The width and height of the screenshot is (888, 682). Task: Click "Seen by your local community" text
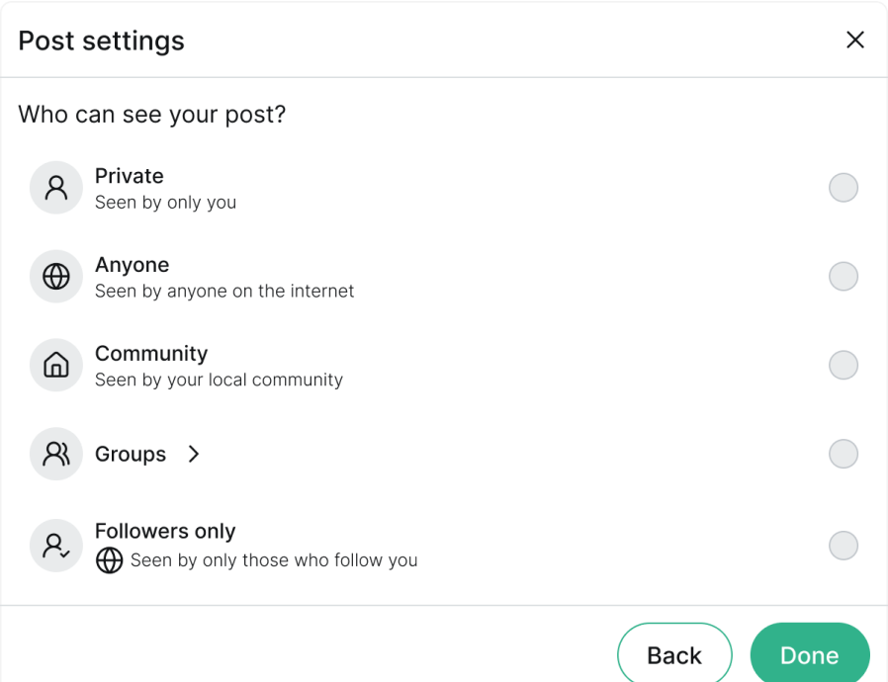tap(219, 381)
